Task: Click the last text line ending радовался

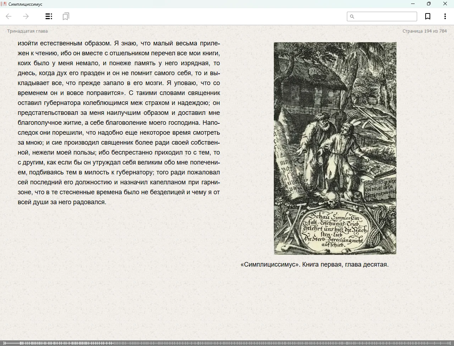Action: pos(62,202)
